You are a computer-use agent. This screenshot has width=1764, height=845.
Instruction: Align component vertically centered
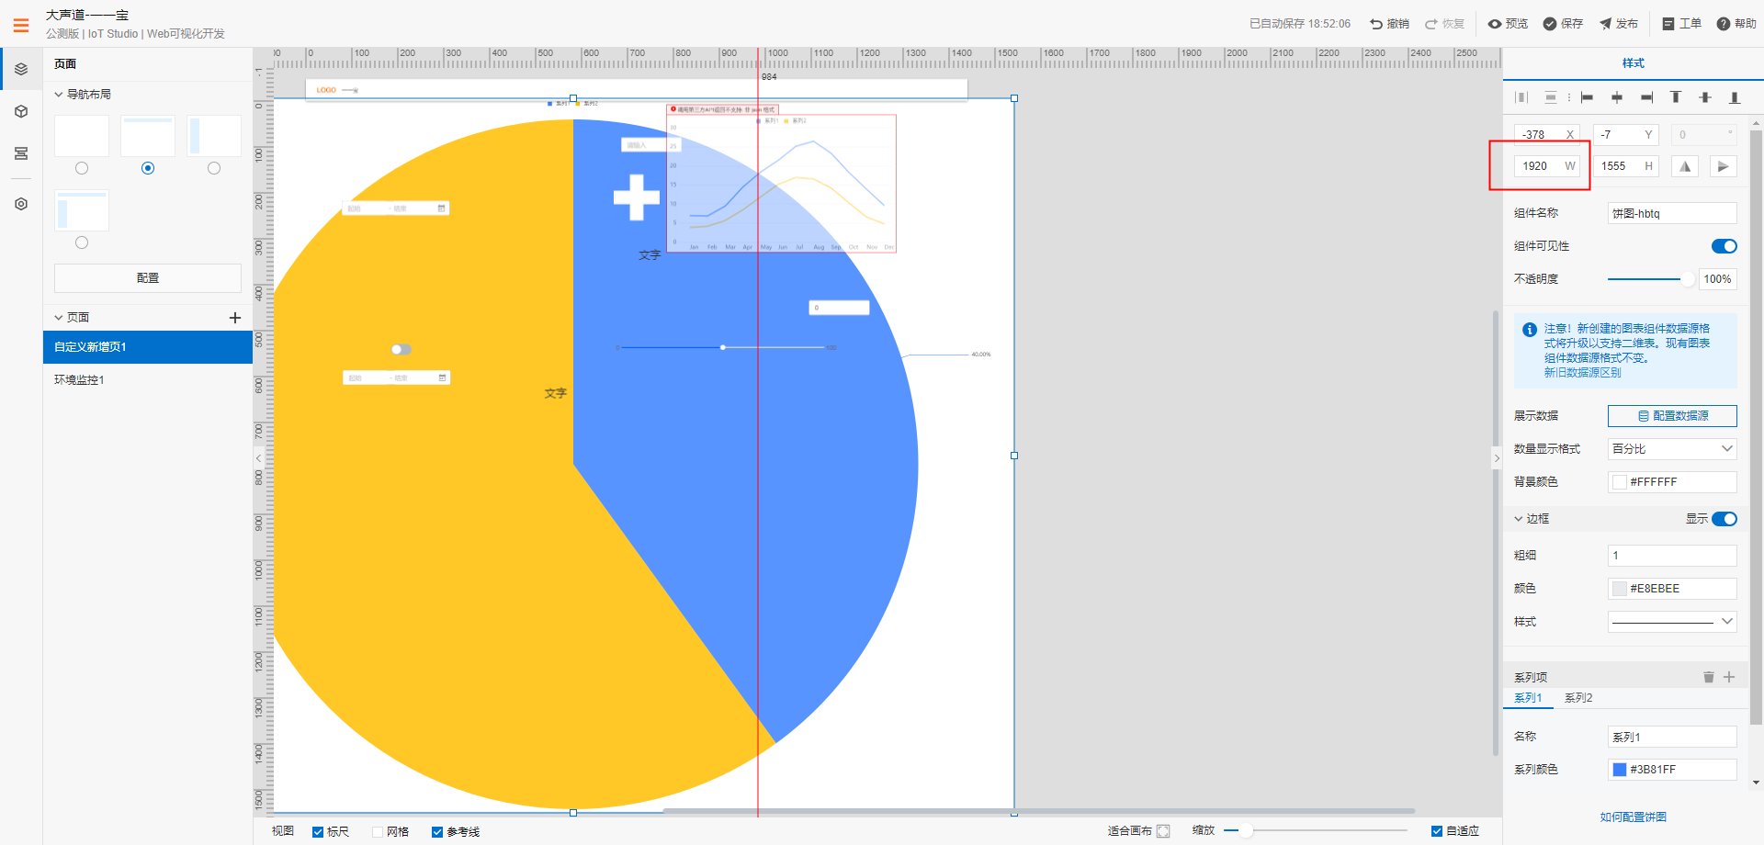tap(1705, 97)
